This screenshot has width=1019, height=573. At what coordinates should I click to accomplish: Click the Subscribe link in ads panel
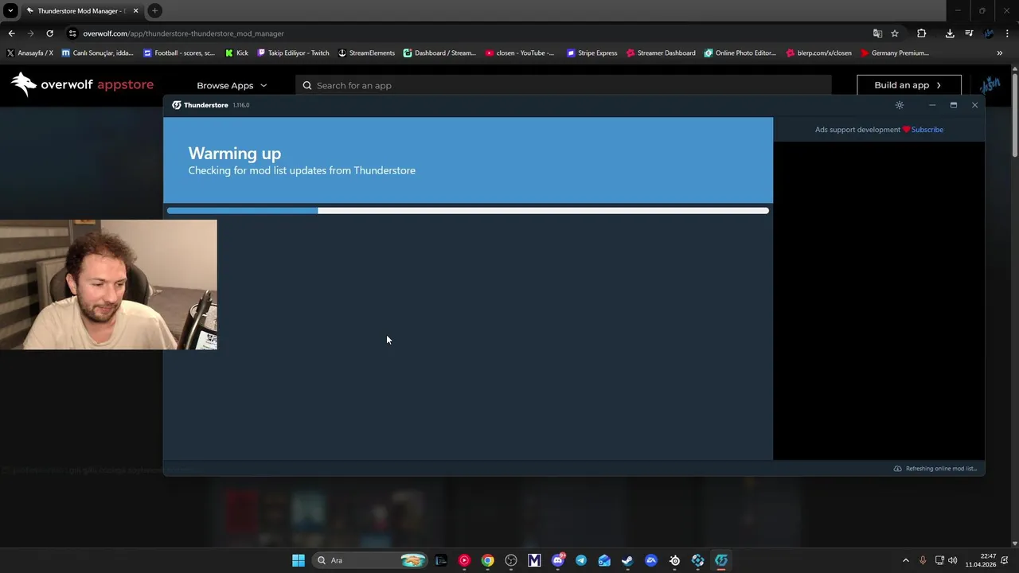(x=927, y=130)
